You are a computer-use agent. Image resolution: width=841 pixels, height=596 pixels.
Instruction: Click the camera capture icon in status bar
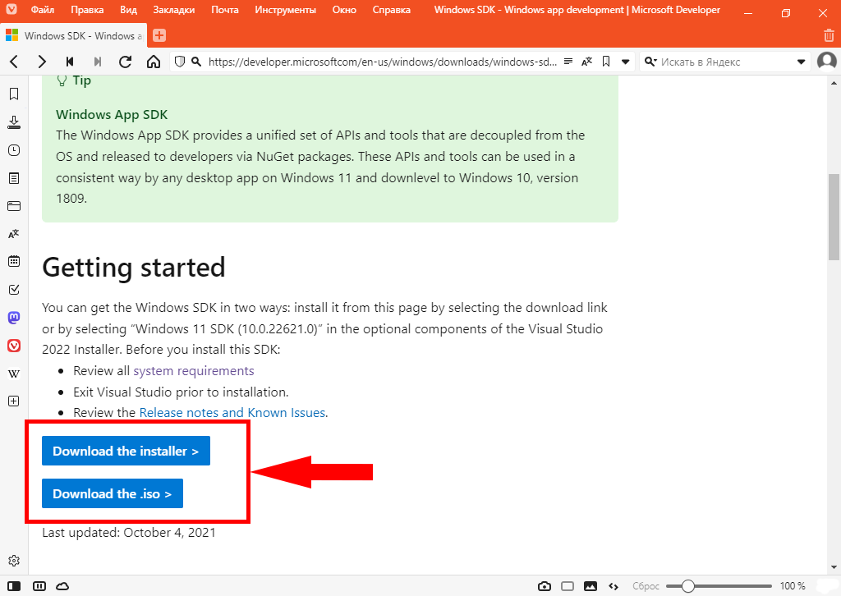[544, 586]
